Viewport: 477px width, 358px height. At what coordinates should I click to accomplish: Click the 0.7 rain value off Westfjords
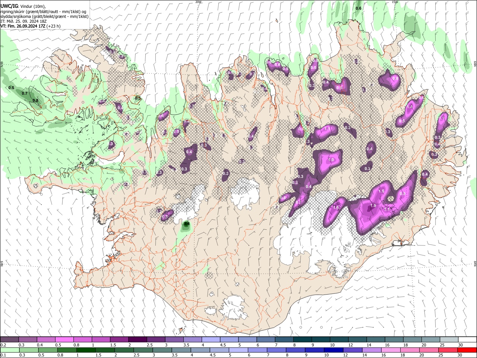(x=25, y=93)
